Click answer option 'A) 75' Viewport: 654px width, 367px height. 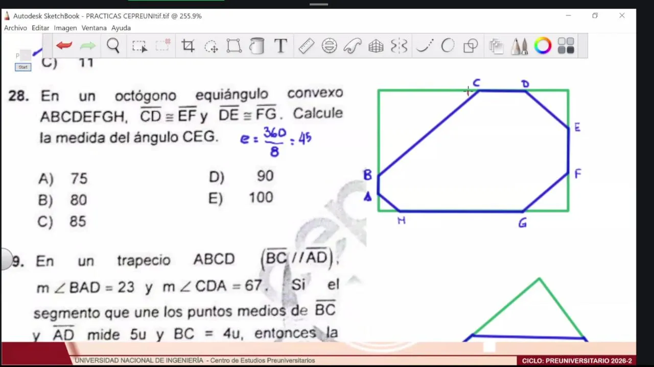coord(63,178)
